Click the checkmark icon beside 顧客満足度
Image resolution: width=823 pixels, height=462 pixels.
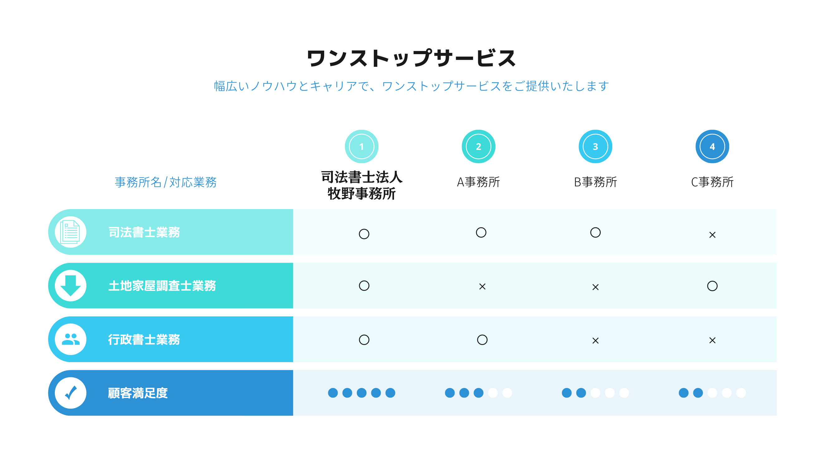coord(70,393)
